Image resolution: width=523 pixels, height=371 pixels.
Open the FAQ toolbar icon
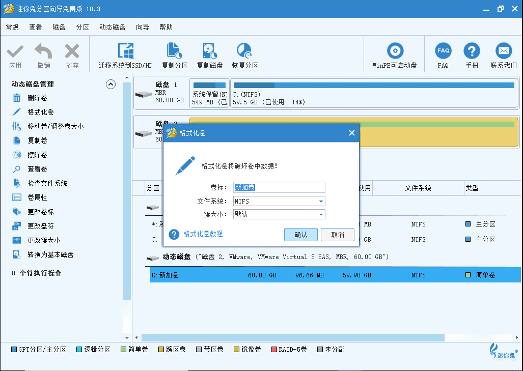pos(443,55)
